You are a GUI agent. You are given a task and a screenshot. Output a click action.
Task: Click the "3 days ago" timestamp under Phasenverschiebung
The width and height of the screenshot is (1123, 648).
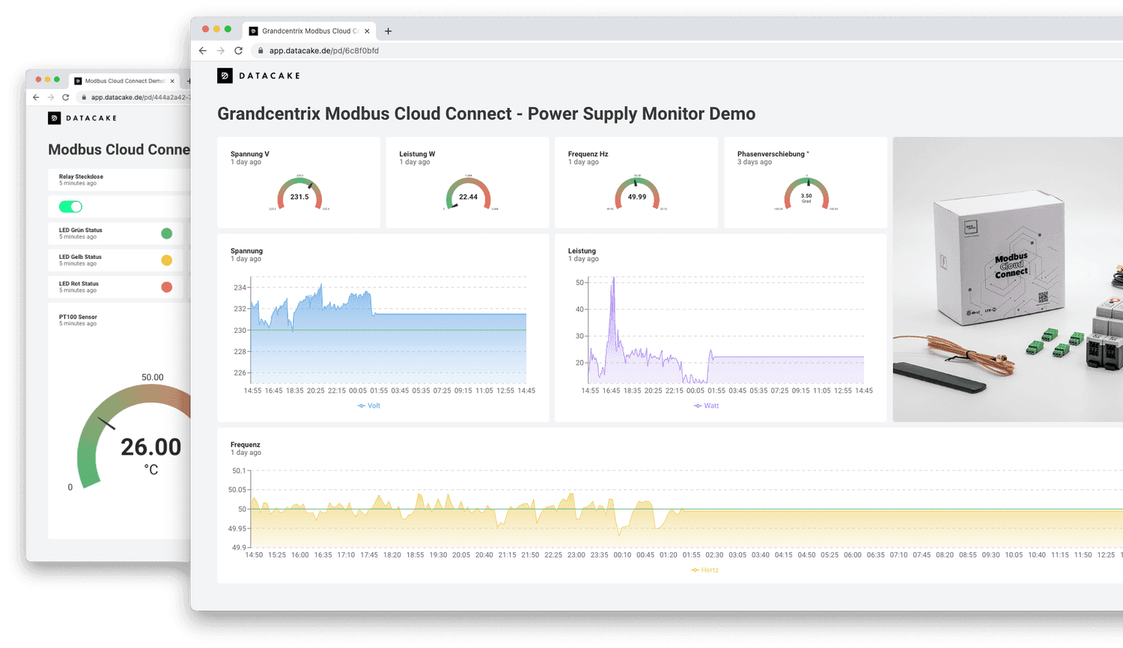pos(755,162)
